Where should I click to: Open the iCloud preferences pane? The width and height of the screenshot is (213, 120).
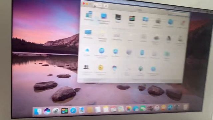coord(87,50)
